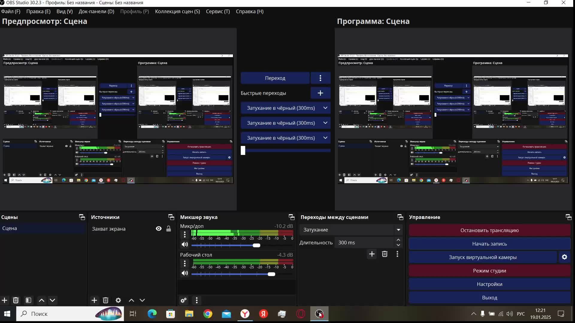
Task: Click the Переход transition button
Action: (275, 78)
